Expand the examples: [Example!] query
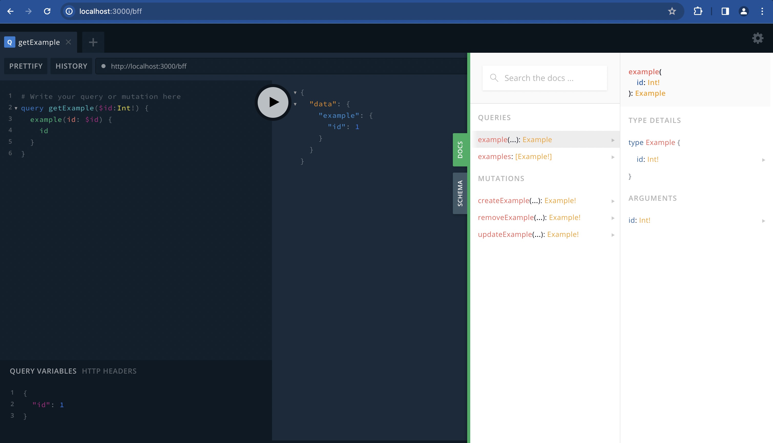The width and height of the screenshot is (773, 443). pyautogui.click(x=612, y=156)
